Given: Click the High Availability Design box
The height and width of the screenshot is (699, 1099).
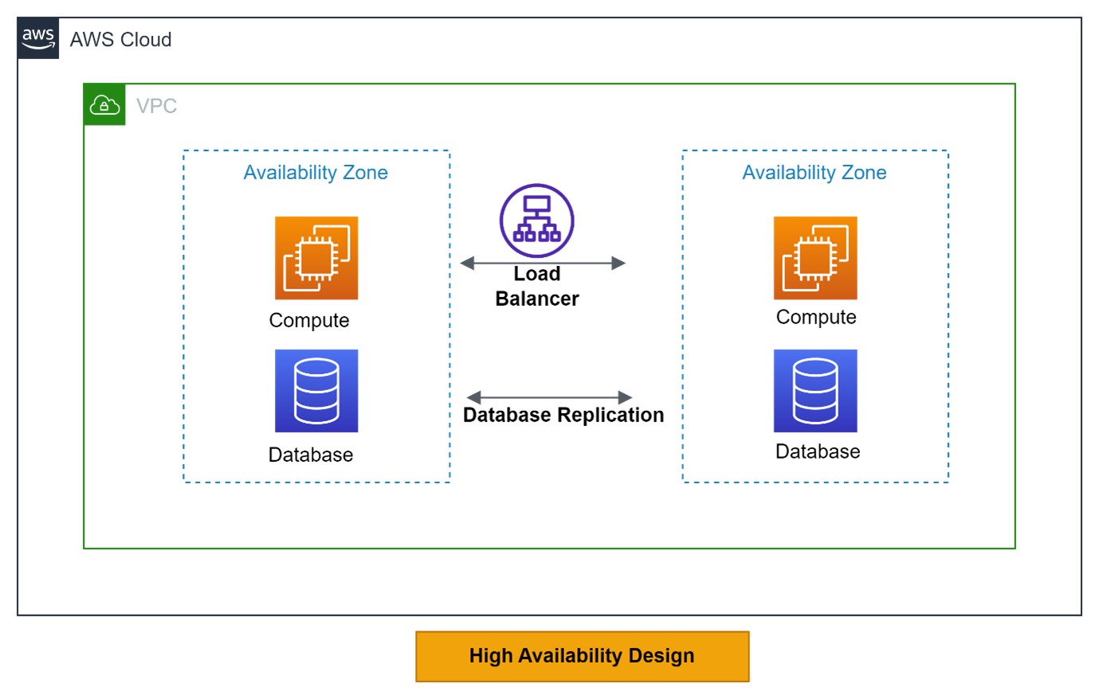Looking at the screenshot, I should coord(583,656).
